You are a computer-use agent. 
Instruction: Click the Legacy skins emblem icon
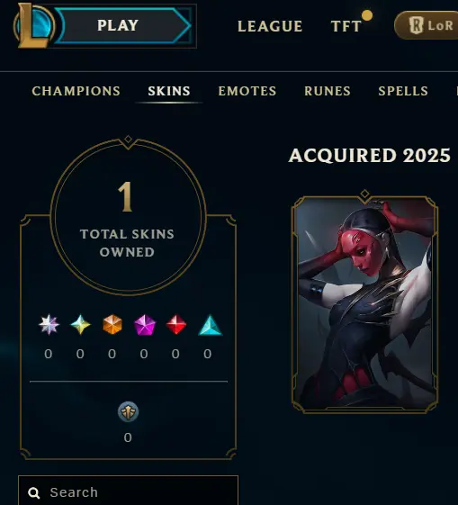128,411
